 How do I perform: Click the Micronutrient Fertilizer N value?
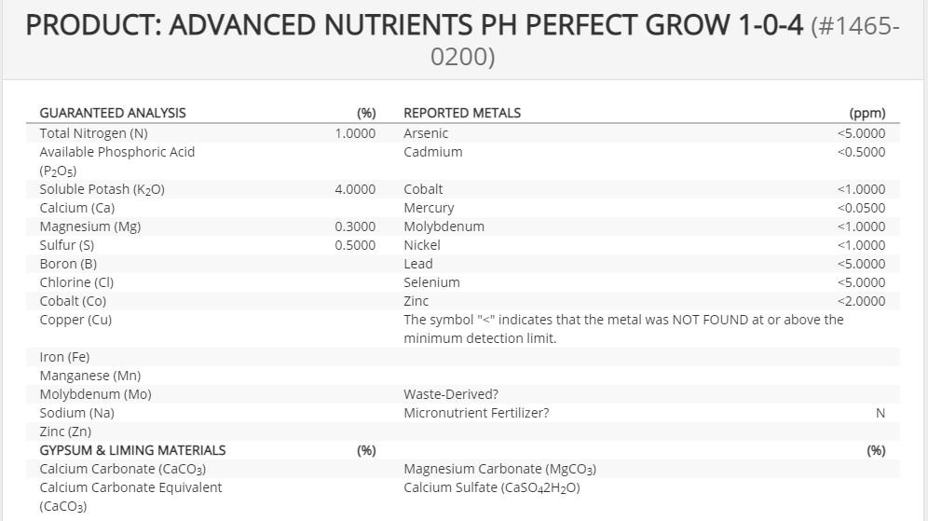tap(880, 413)
